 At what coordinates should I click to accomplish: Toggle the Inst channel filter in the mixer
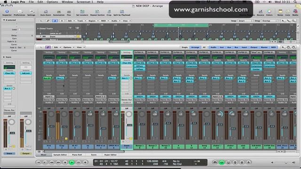[x=222, y=47]
